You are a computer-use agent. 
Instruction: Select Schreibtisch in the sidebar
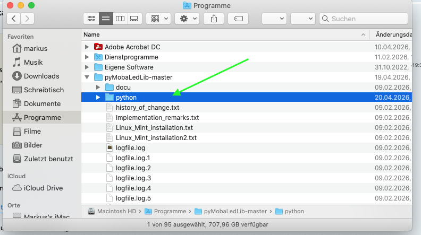click(44, 90)
